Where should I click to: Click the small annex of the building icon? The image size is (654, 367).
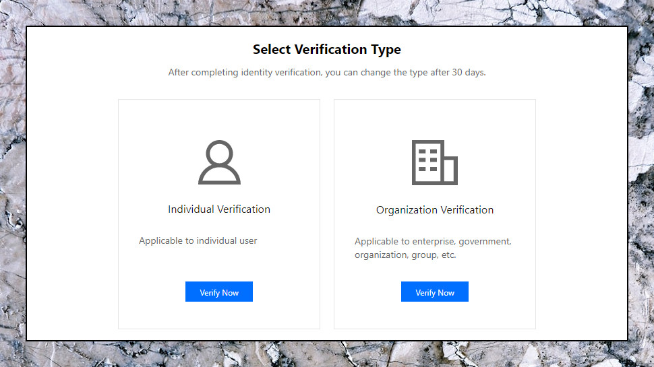pyautogui.click(x=450, y=170)
